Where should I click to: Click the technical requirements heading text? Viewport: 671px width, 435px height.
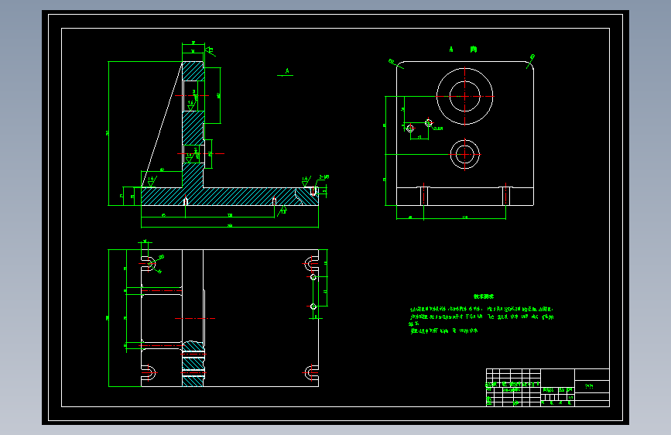tap(484, 296)
